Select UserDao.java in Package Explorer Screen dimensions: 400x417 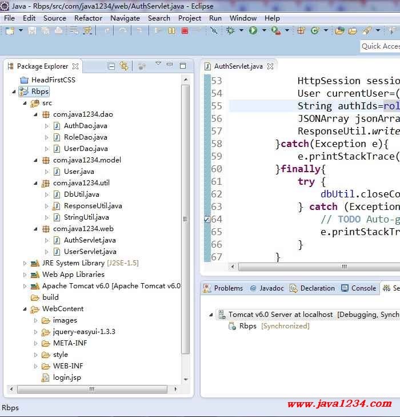[86, 149]
